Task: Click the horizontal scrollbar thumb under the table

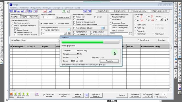Action: [x=14, y=90]
